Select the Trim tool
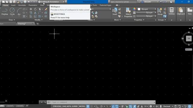 point(40,9)
